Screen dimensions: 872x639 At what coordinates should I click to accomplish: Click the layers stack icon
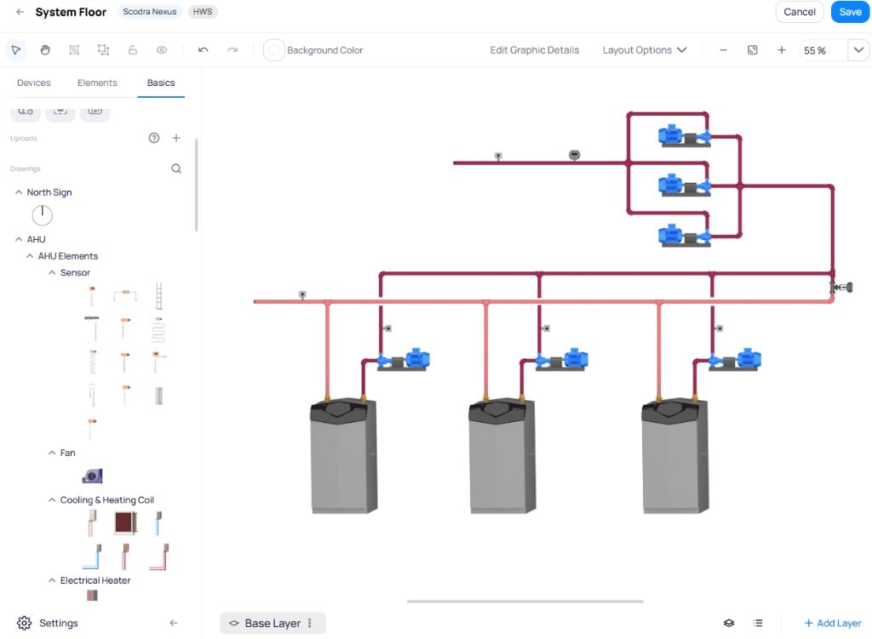[x=729, y=624]
